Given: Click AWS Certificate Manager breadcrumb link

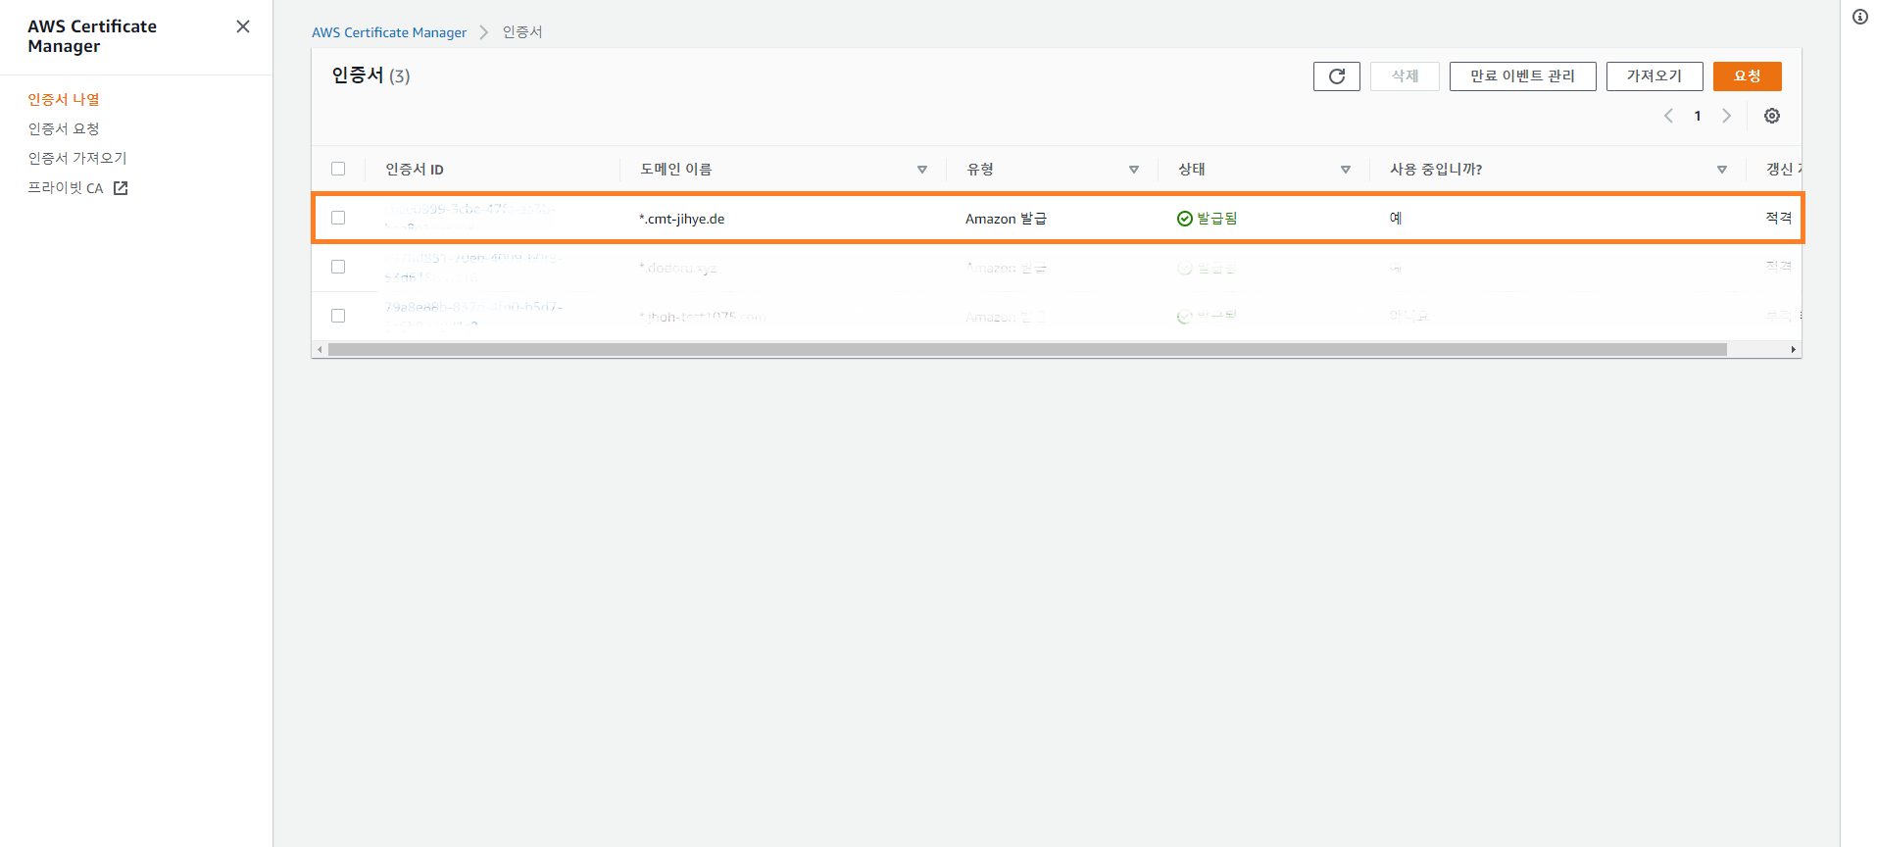Looking at the screenshot, I should [389, 32].
